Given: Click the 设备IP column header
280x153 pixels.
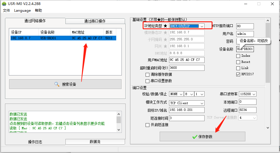Looking at the screenshot, I should [24, 32].
